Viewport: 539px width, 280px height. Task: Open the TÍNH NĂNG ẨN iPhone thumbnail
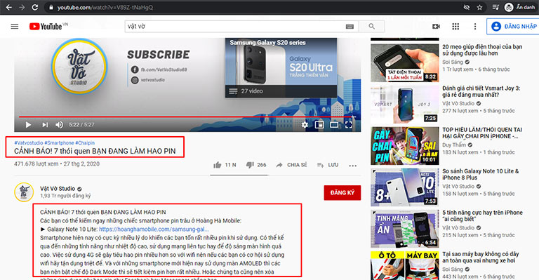[404, 229]
